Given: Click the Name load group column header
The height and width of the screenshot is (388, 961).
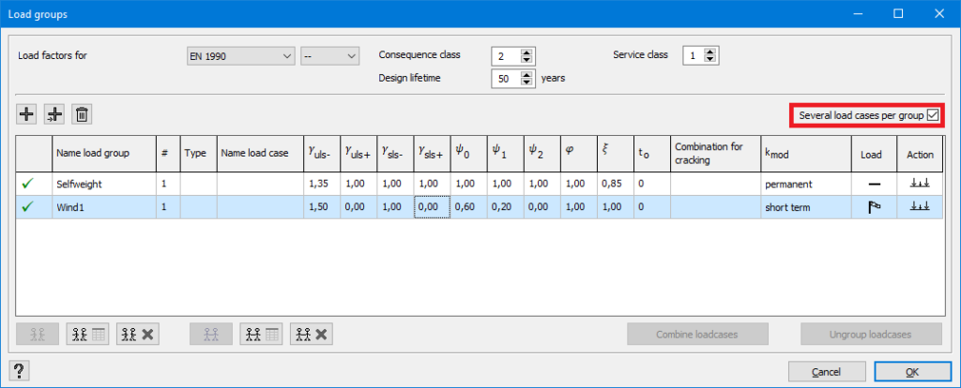Looking at the screenshot, I should [104, 154].
